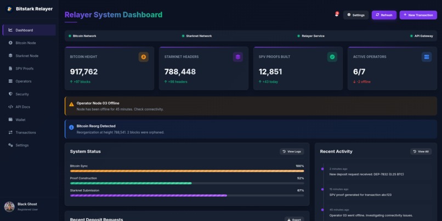The image size is (442, 221).
Task: Click the Transactions arrows icon
Action: tap(10, 132)
